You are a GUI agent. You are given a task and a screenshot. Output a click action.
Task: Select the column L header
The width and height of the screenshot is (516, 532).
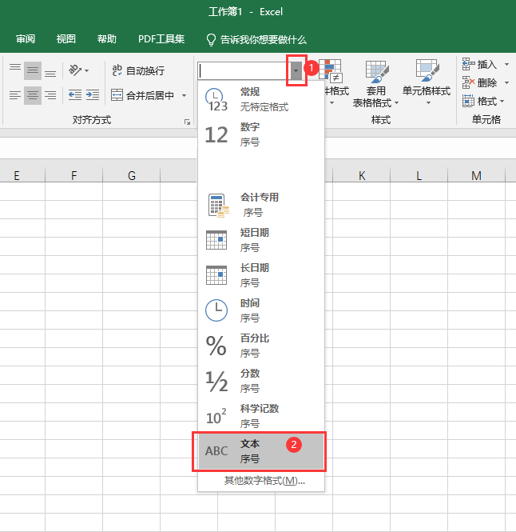pos(419,175)
